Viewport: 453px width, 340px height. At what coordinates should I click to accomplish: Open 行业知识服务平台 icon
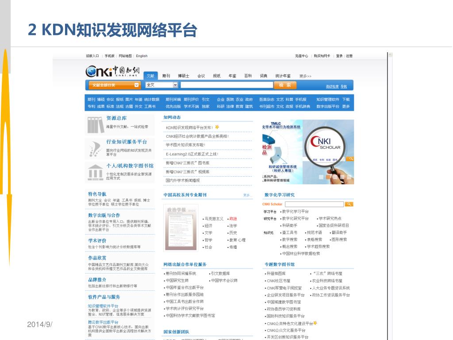[x=95, y=149]
